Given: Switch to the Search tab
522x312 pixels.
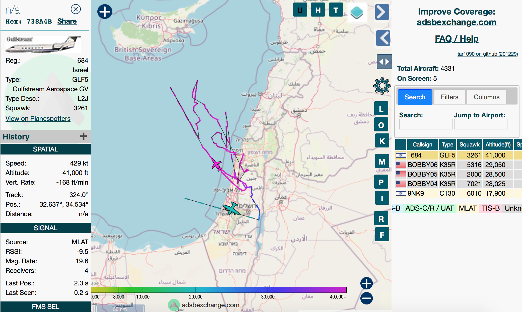Looking at the screenshot, I should click(x=415, y=97).
